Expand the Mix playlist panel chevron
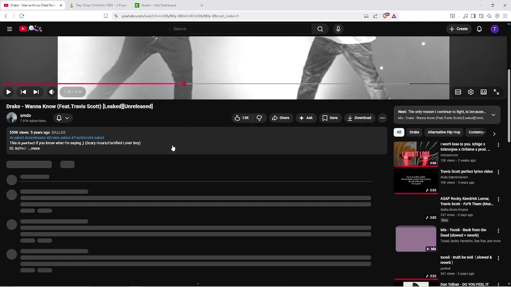511x287 pixels. point(493,115)
